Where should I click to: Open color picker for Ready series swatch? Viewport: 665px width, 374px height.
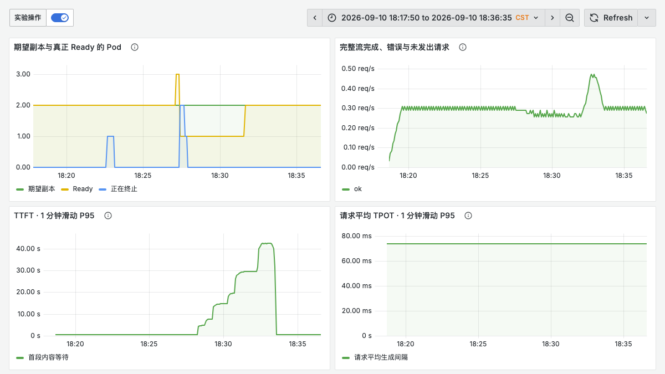(x=64, y=189)
